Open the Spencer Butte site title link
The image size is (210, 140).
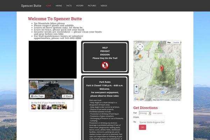(31, 6)
